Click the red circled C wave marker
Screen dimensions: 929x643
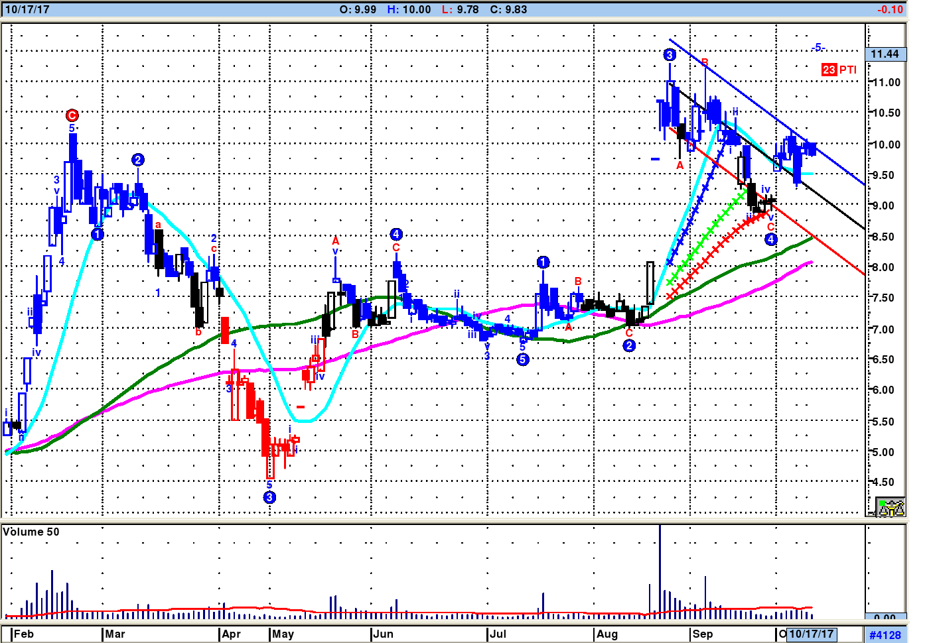point(72,115)
